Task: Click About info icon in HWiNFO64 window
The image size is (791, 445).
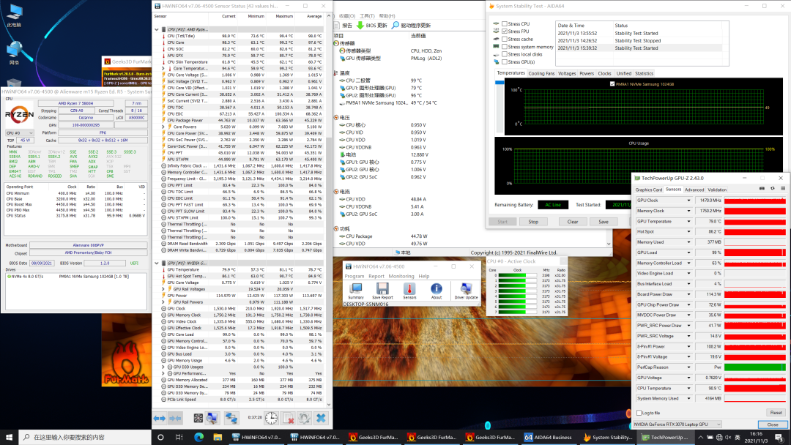Action: click(437, 291)
